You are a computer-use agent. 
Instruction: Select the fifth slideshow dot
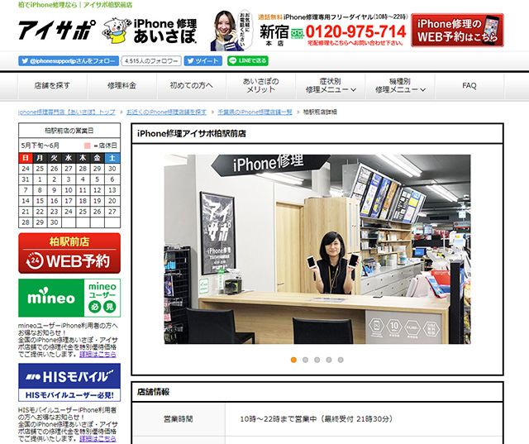coord(341,360)
